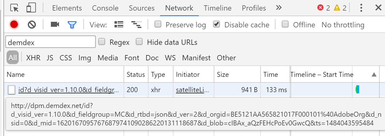
Task: Click the demdex filter text field
Action: coord(51,42)
